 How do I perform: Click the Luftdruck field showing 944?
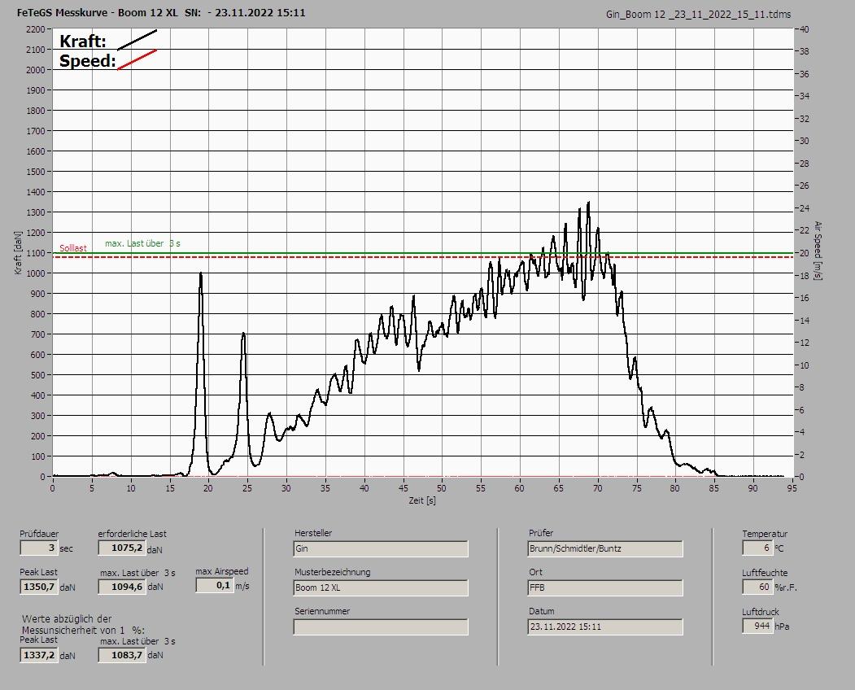[757, 626]
